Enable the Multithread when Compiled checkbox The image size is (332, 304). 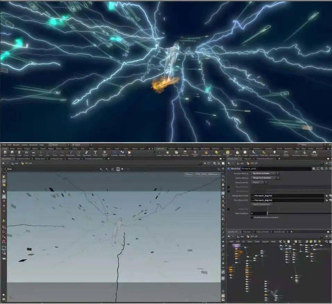click(x=252, y=217)
